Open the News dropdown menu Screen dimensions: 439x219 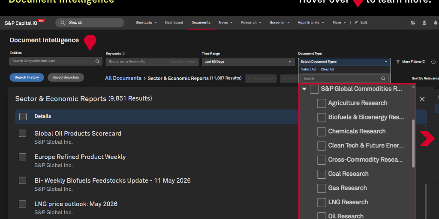click(x=226, y=23)
